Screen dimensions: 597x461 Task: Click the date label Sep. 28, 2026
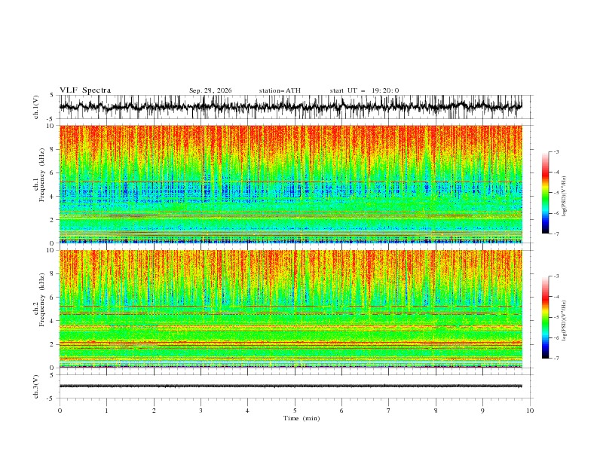(x=210, y=90)
